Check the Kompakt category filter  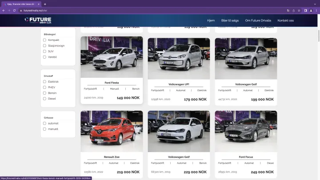click(44, 40)
